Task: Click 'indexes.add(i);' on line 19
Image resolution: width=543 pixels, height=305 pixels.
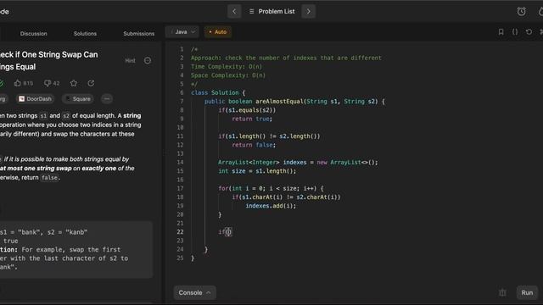Action: (x=271, y=206)
